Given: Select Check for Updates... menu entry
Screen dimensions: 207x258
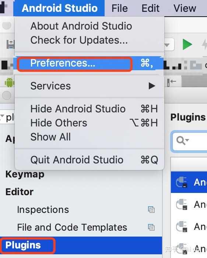Looking at the screenshot, I should pos(79,40).
